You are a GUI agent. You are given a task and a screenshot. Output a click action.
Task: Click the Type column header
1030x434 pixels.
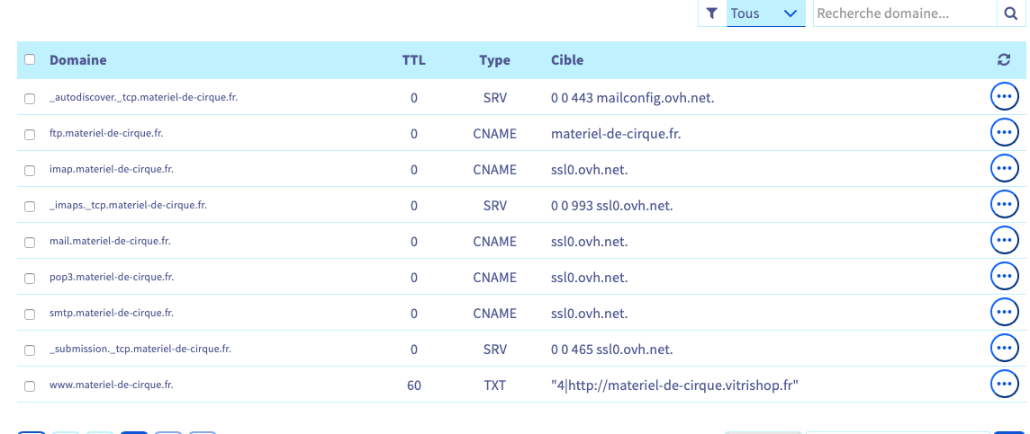coord(494,60)
